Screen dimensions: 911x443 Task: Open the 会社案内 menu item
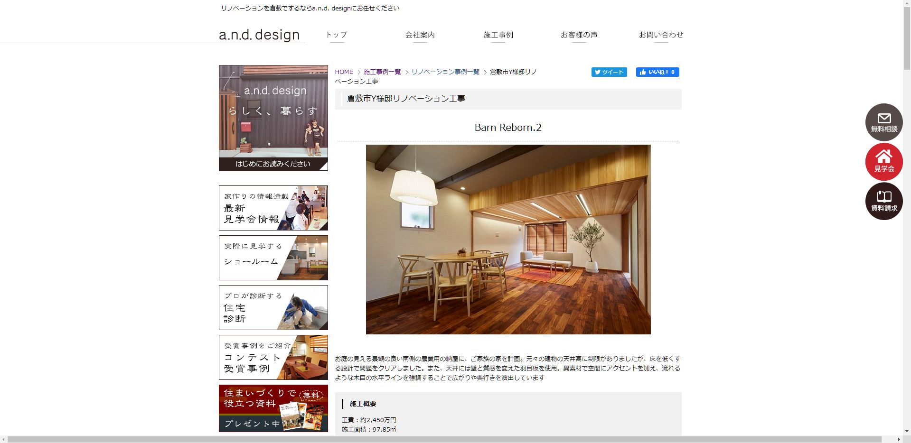coord(420,35)
